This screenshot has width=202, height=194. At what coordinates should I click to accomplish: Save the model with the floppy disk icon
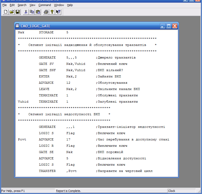pyautogui.click(x=18, y=12)
